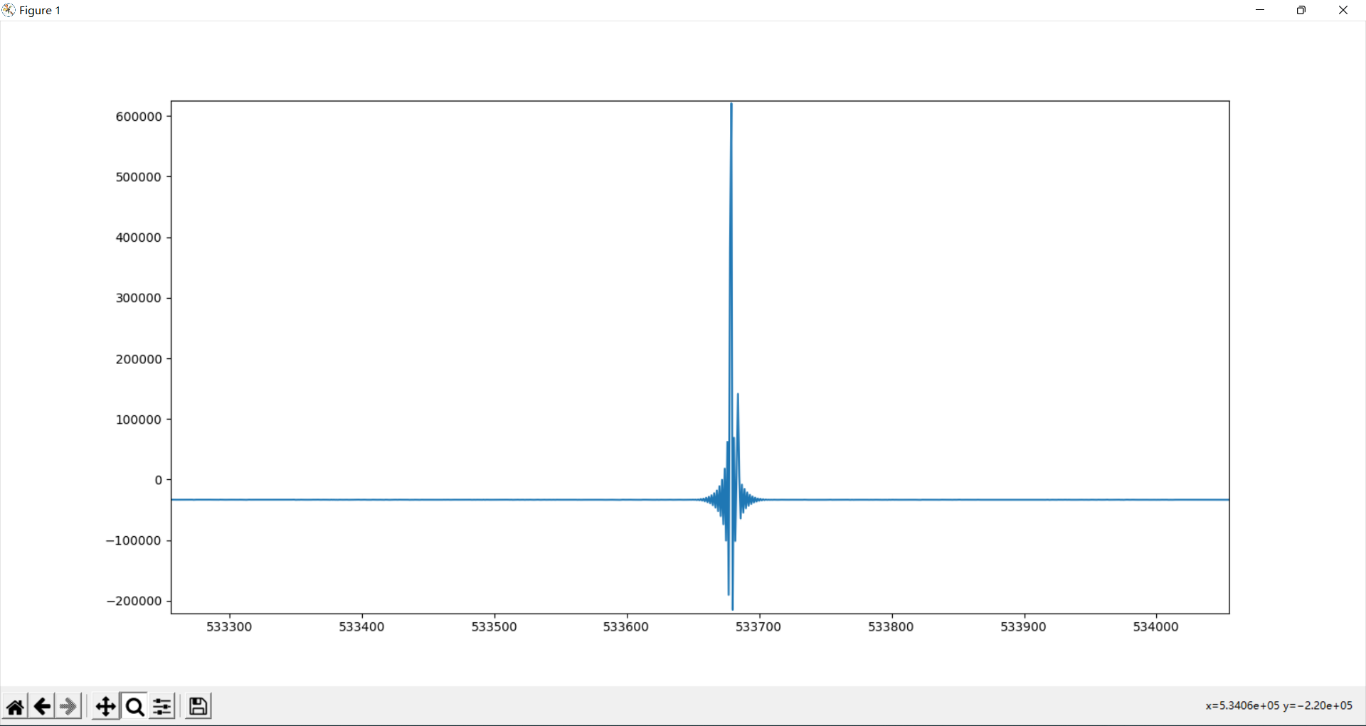Viewport: 1366px width, 726px height.
Task: Click the 534000 x-axis tick label
Action: (1155, 626)
